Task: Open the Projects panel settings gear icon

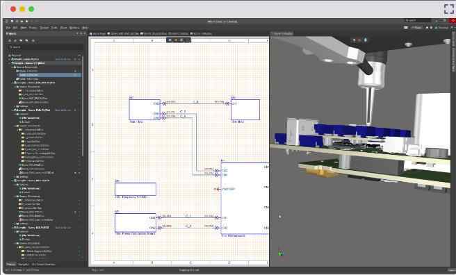Action: click(x=33, y=41)
